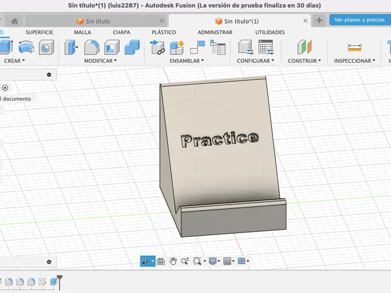Image resolution: width=391 pixels, height=293 pixels.
Task: Collapse the browser panel minus button
Action: click(x=49, y=74)
